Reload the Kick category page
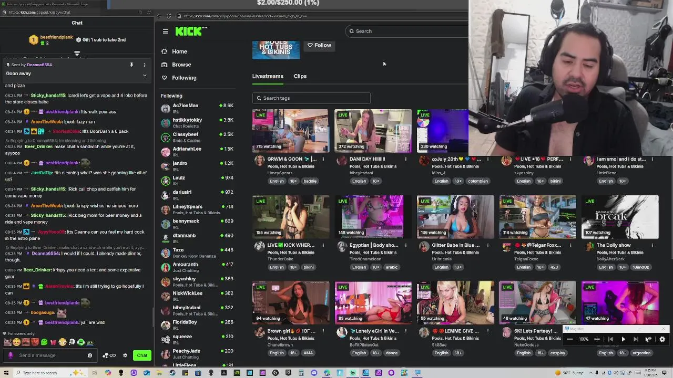The width and height of the screenshot is (673, 378). click(x=168, y=16)
